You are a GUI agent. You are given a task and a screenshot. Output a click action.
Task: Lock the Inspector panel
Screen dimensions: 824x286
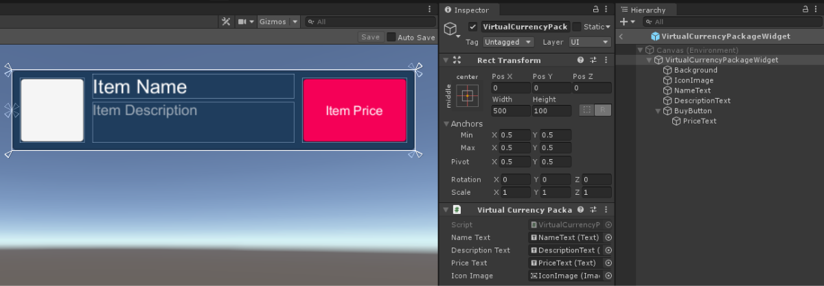coord(595,10)
